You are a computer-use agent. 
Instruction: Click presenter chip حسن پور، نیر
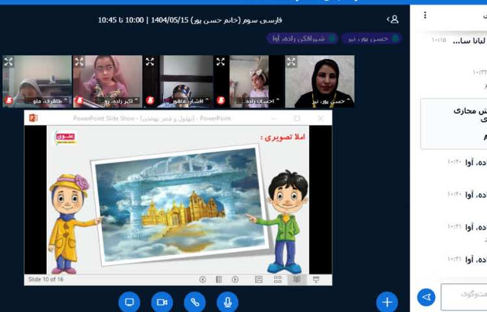tap(372, 38)
